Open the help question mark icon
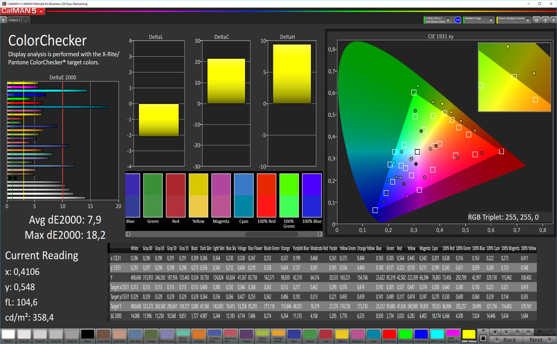The width and height of the screenshot is (557, 344). [x=545, y=20]
